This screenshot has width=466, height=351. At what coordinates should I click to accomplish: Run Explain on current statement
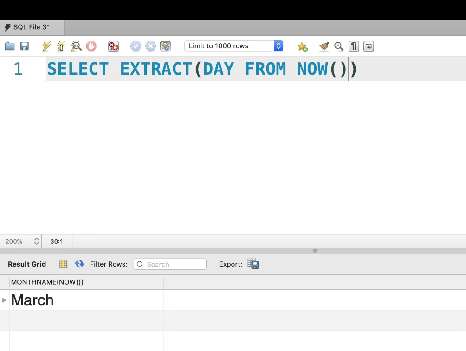click(x=77, y=46)
